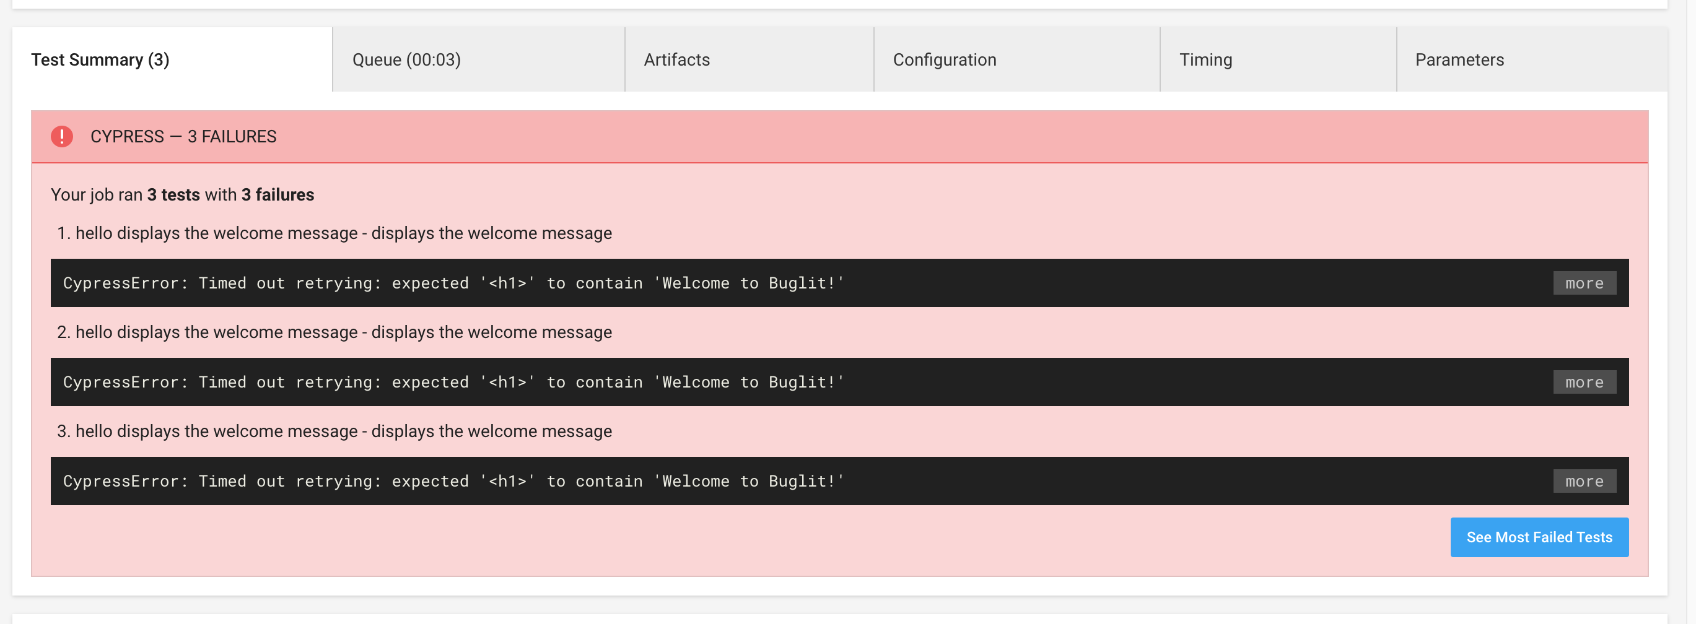Open the Parameters tab

click(x=1459, y=59)
